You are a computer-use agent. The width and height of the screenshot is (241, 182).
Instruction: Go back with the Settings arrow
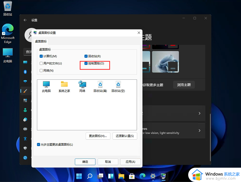[25, 20]
